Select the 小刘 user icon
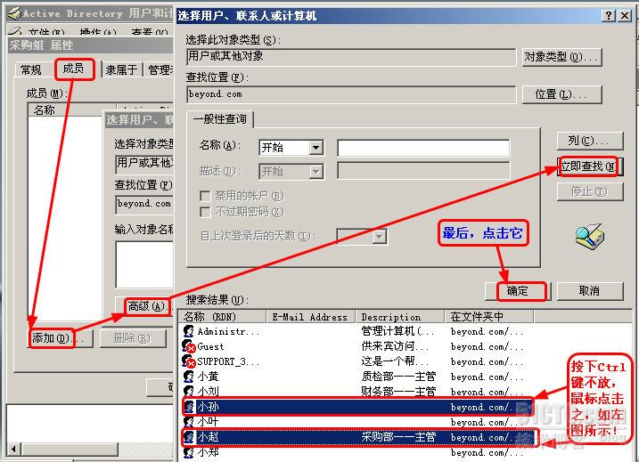Screen dimensions: 639x462 coord(189,391)
